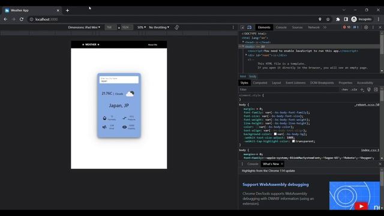Viewport: 384px width, 216px height.
Task: Collapse the body element node
Action: point(243,47)
